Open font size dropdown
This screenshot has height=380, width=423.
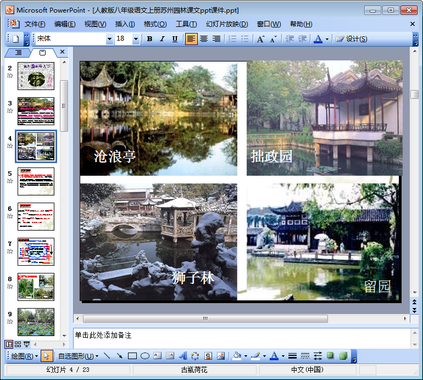(x=136, y=39)
